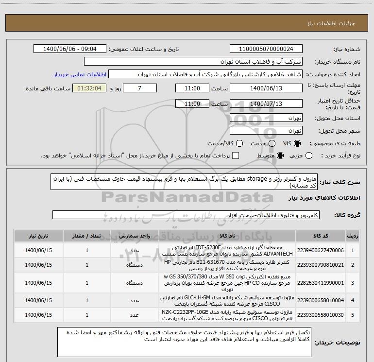Click the delivery city field شهر محل تحویل
This screenshot has width=374, height=362.
coord(266,131)
